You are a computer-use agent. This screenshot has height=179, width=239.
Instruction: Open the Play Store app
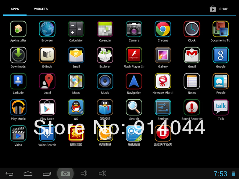point(47,107)
